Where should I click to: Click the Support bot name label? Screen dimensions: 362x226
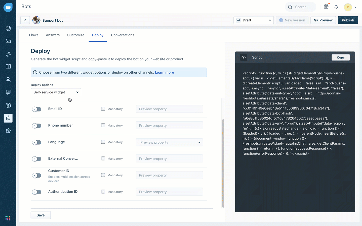click(53, 20)
